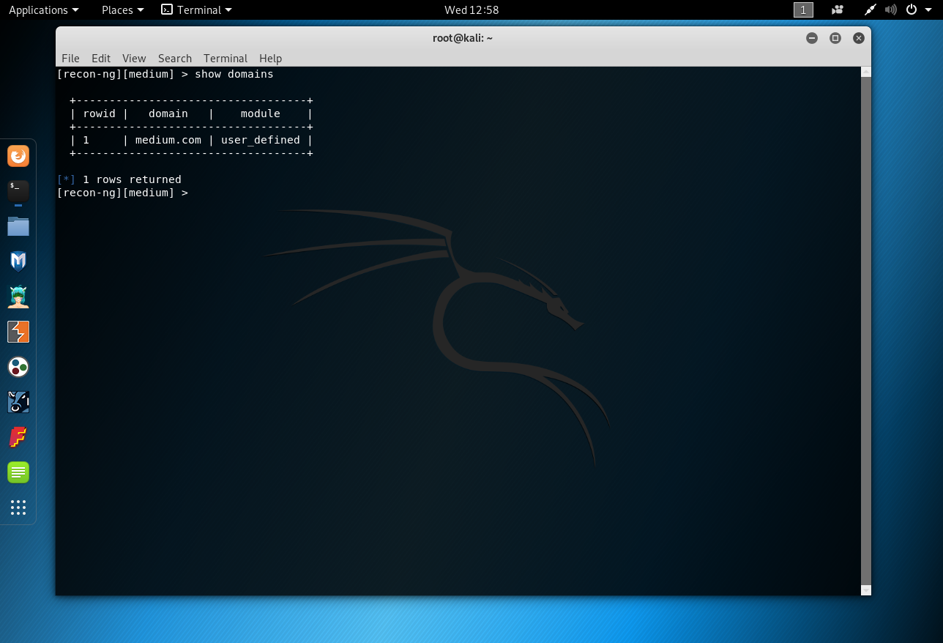Screen dimensions: 943x643
Task: Open the Edit menu in the terminal
Action: [x=101, y=58]
